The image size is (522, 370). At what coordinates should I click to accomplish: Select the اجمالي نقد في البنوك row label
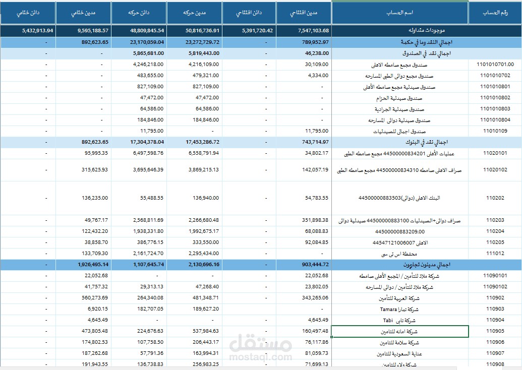click(427, 142)
